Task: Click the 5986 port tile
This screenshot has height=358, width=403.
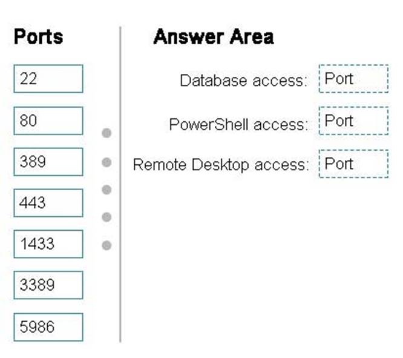Action: tap(48, 327)
